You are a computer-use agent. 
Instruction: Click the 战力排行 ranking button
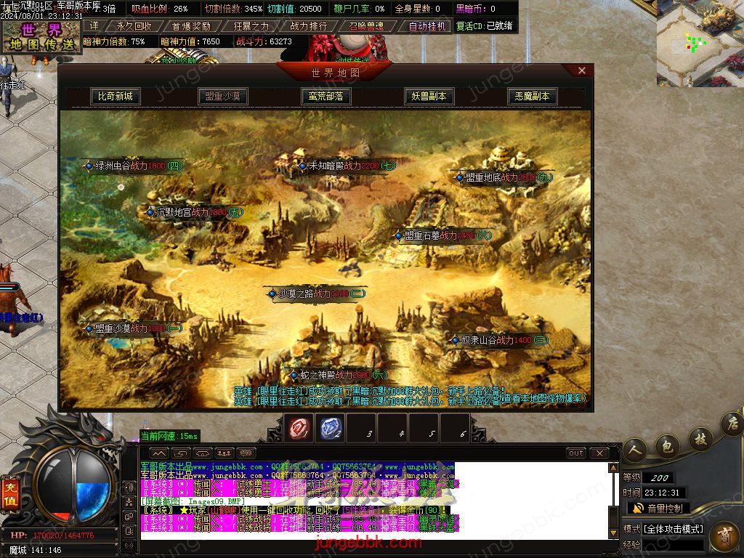pyautogui.click(x=309, y=26)
